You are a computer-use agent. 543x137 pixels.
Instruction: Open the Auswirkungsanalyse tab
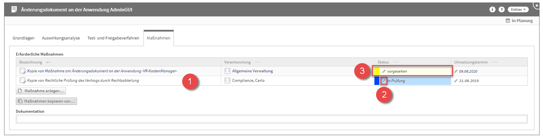coord(61,38)
